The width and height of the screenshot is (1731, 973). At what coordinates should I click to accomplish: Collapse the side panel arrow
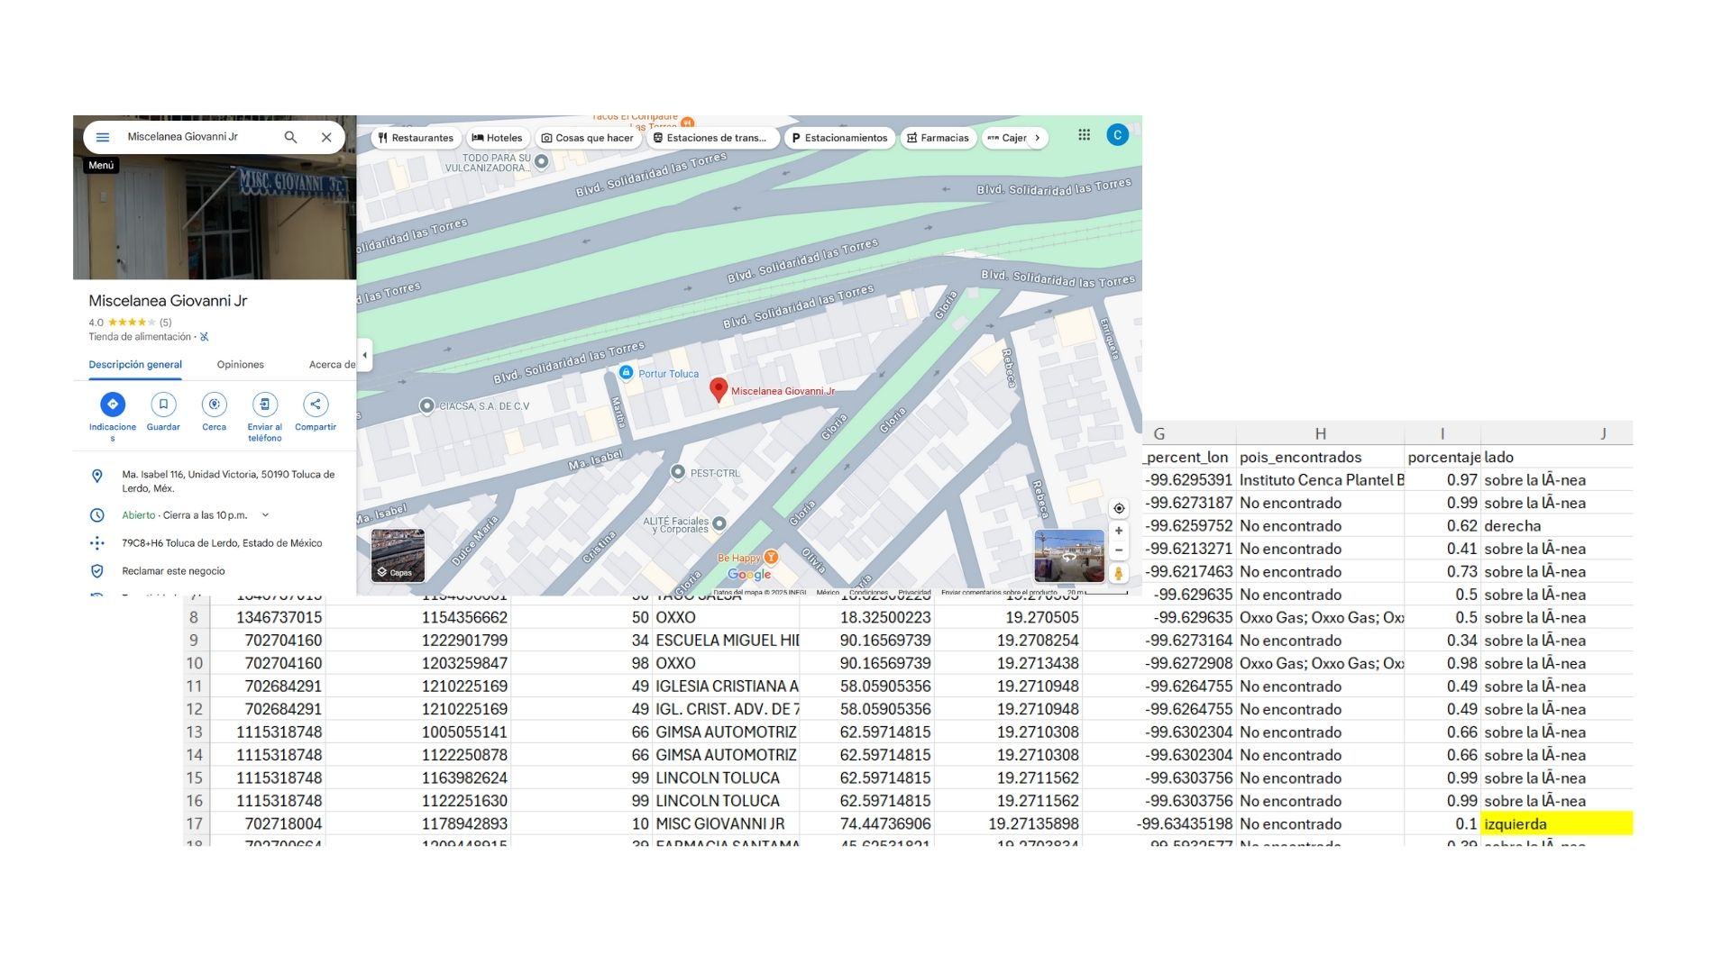tap(364, 355)
